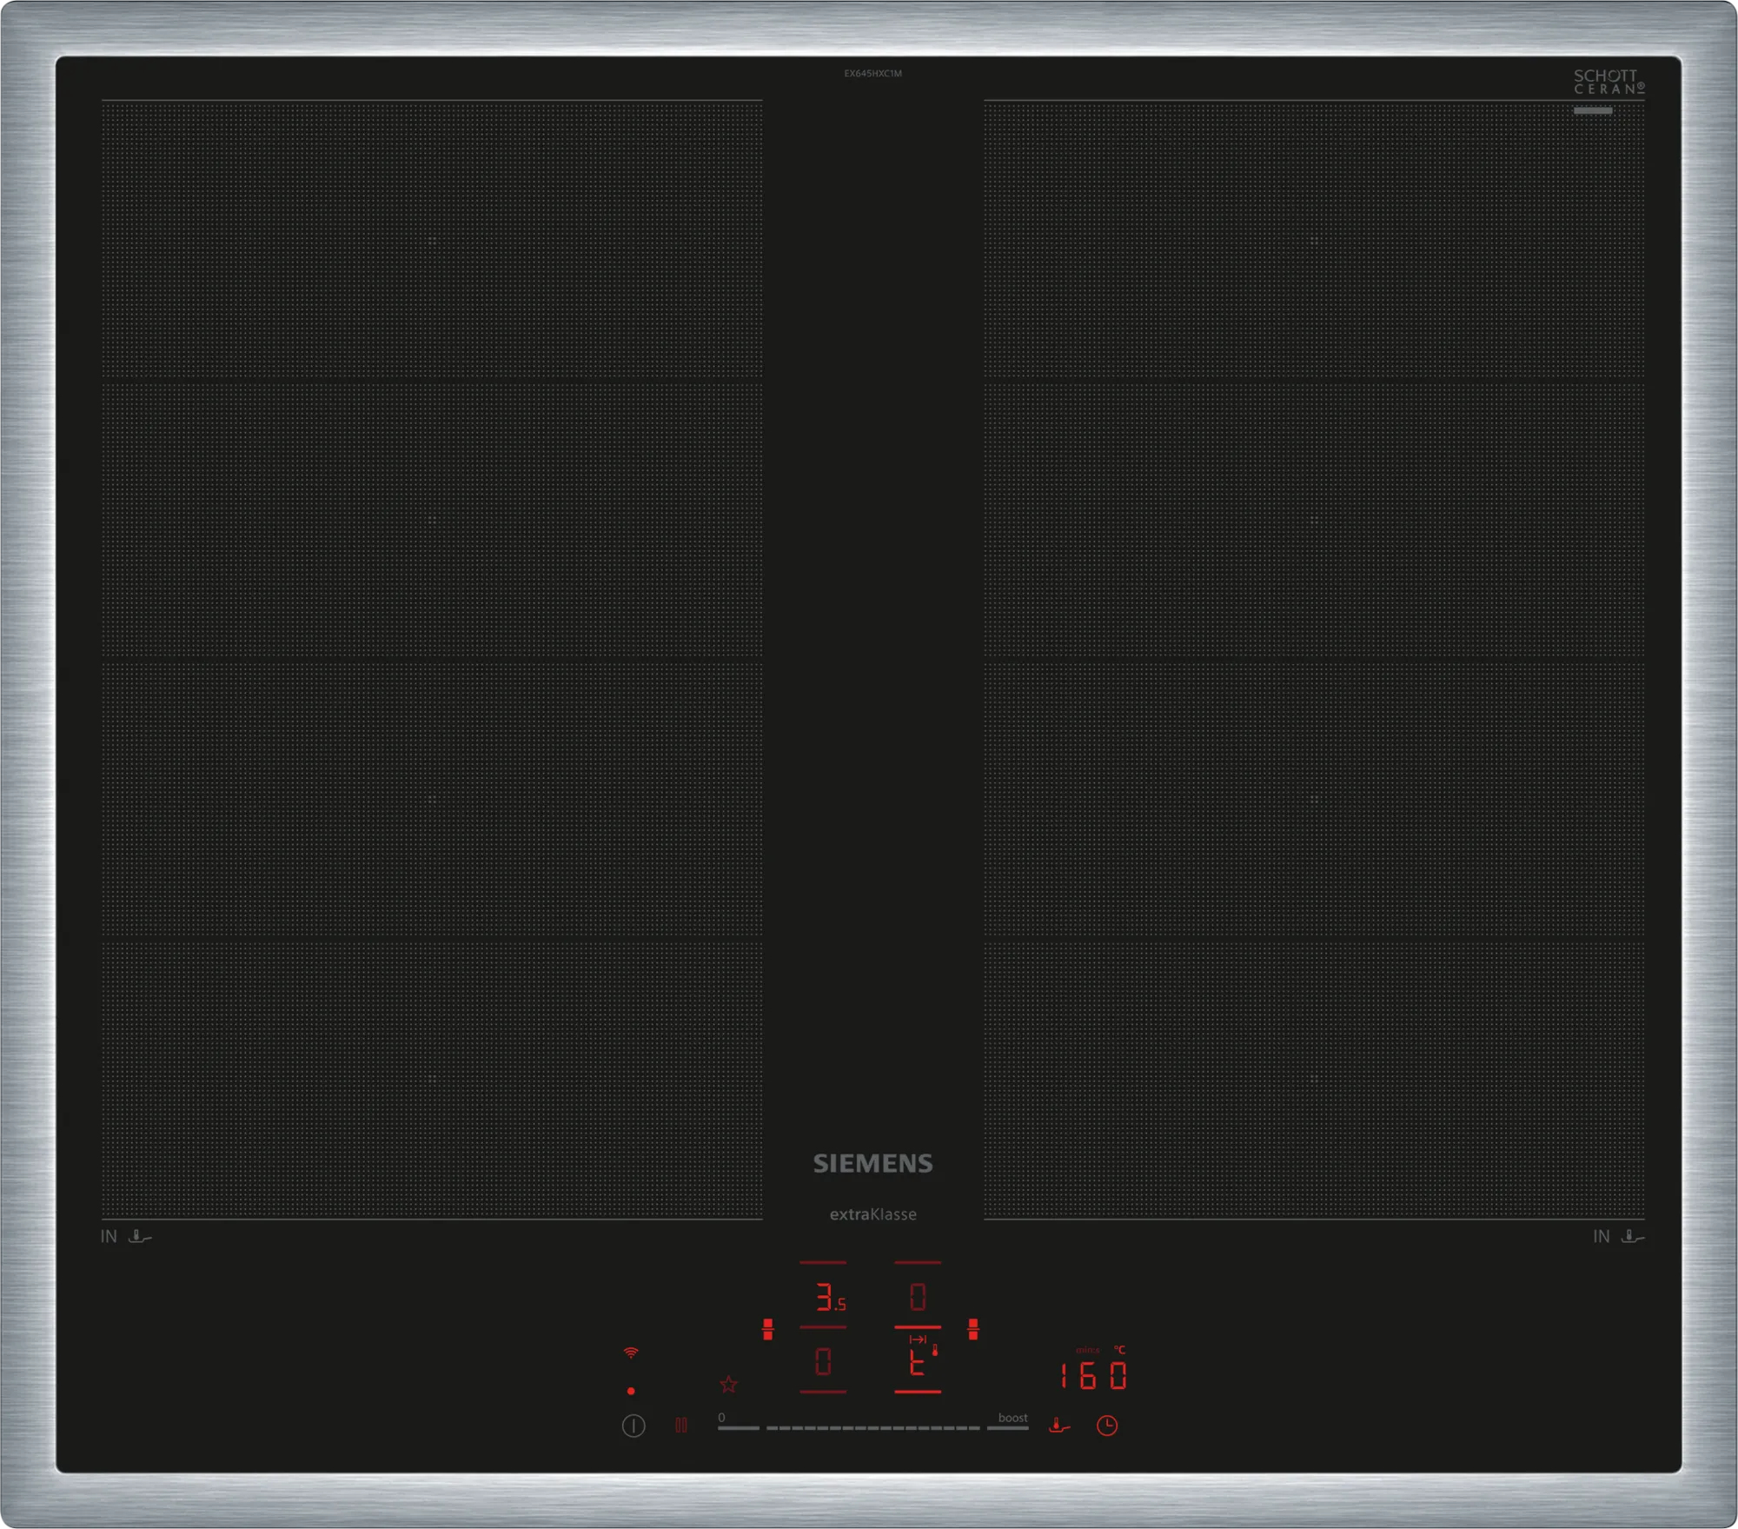Select the rear left zone showing 3.5
This screenshot has height=1529, width=1738.
tap(827, 1298)
